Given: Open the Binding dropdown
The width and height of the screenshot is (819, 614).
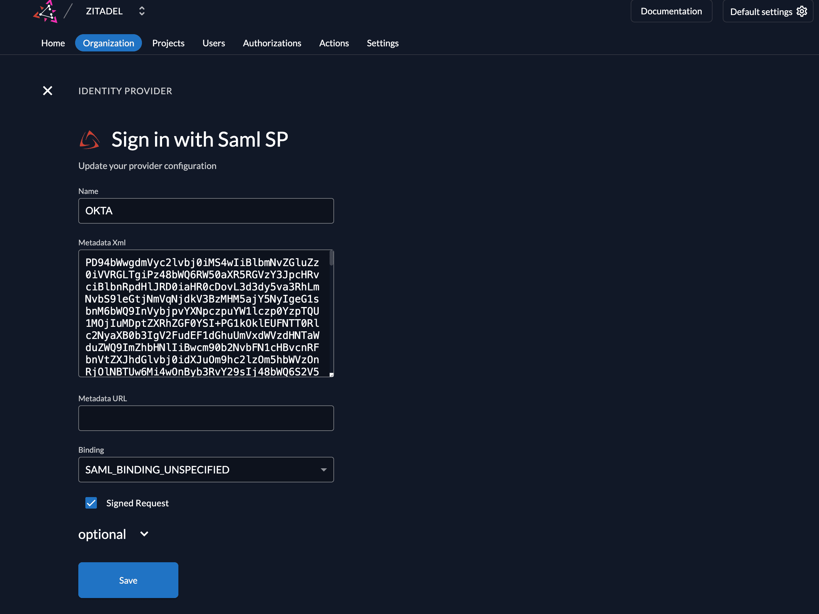Looking at the screenshot, I should coord(206,470).
